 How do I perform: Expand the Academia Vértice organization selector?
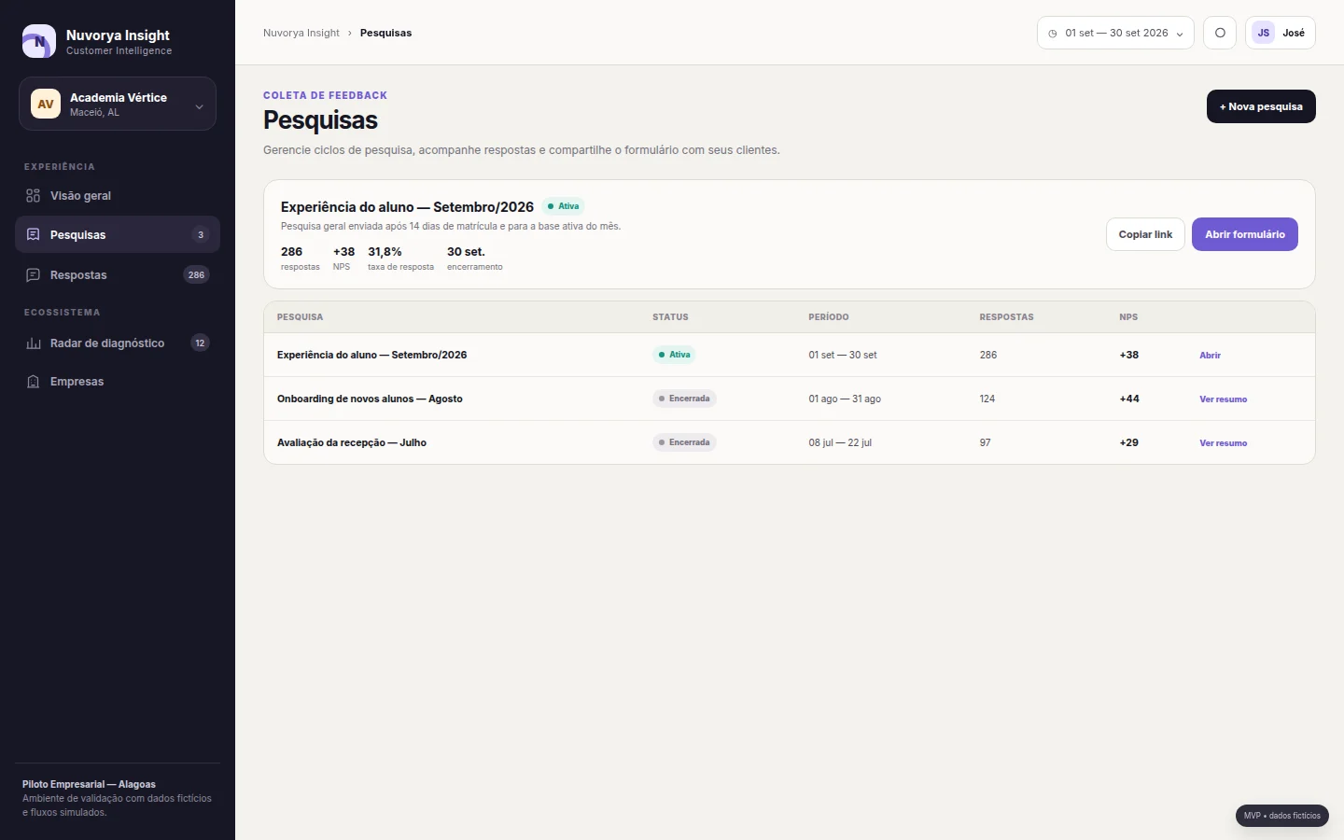118,104
